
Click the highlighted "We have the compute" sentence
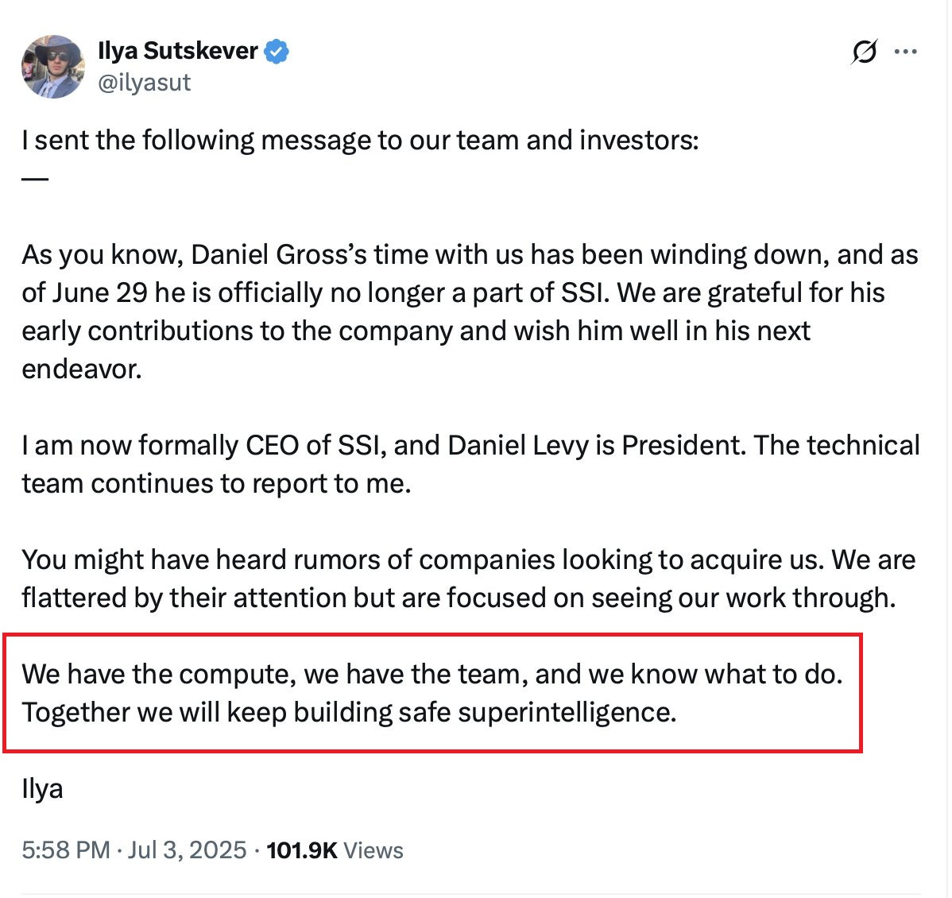click(431, 674)
